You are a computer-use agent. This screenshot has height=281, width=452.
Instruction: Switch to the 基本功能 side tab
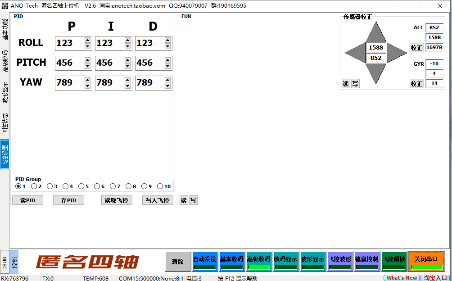5,29
